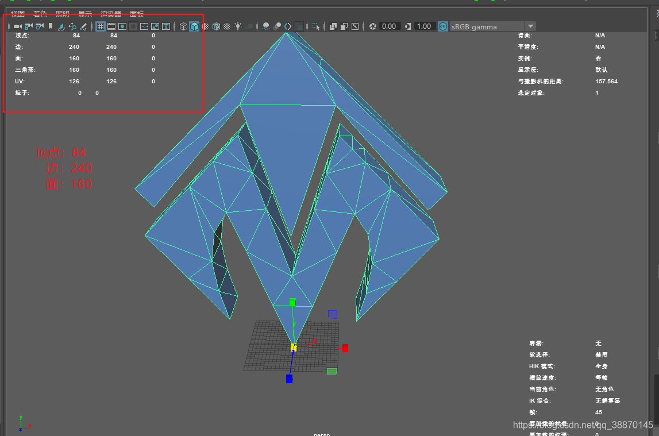Click the green plane handle near the grid
659x436 pixels.
coord(332,371)
